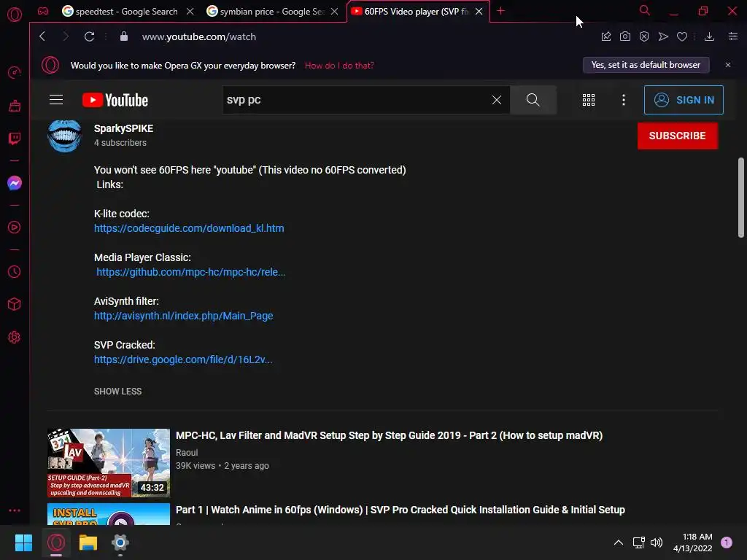747x560 pixels.
Task: Open Easy Setup menu icon
Action: 733,36
